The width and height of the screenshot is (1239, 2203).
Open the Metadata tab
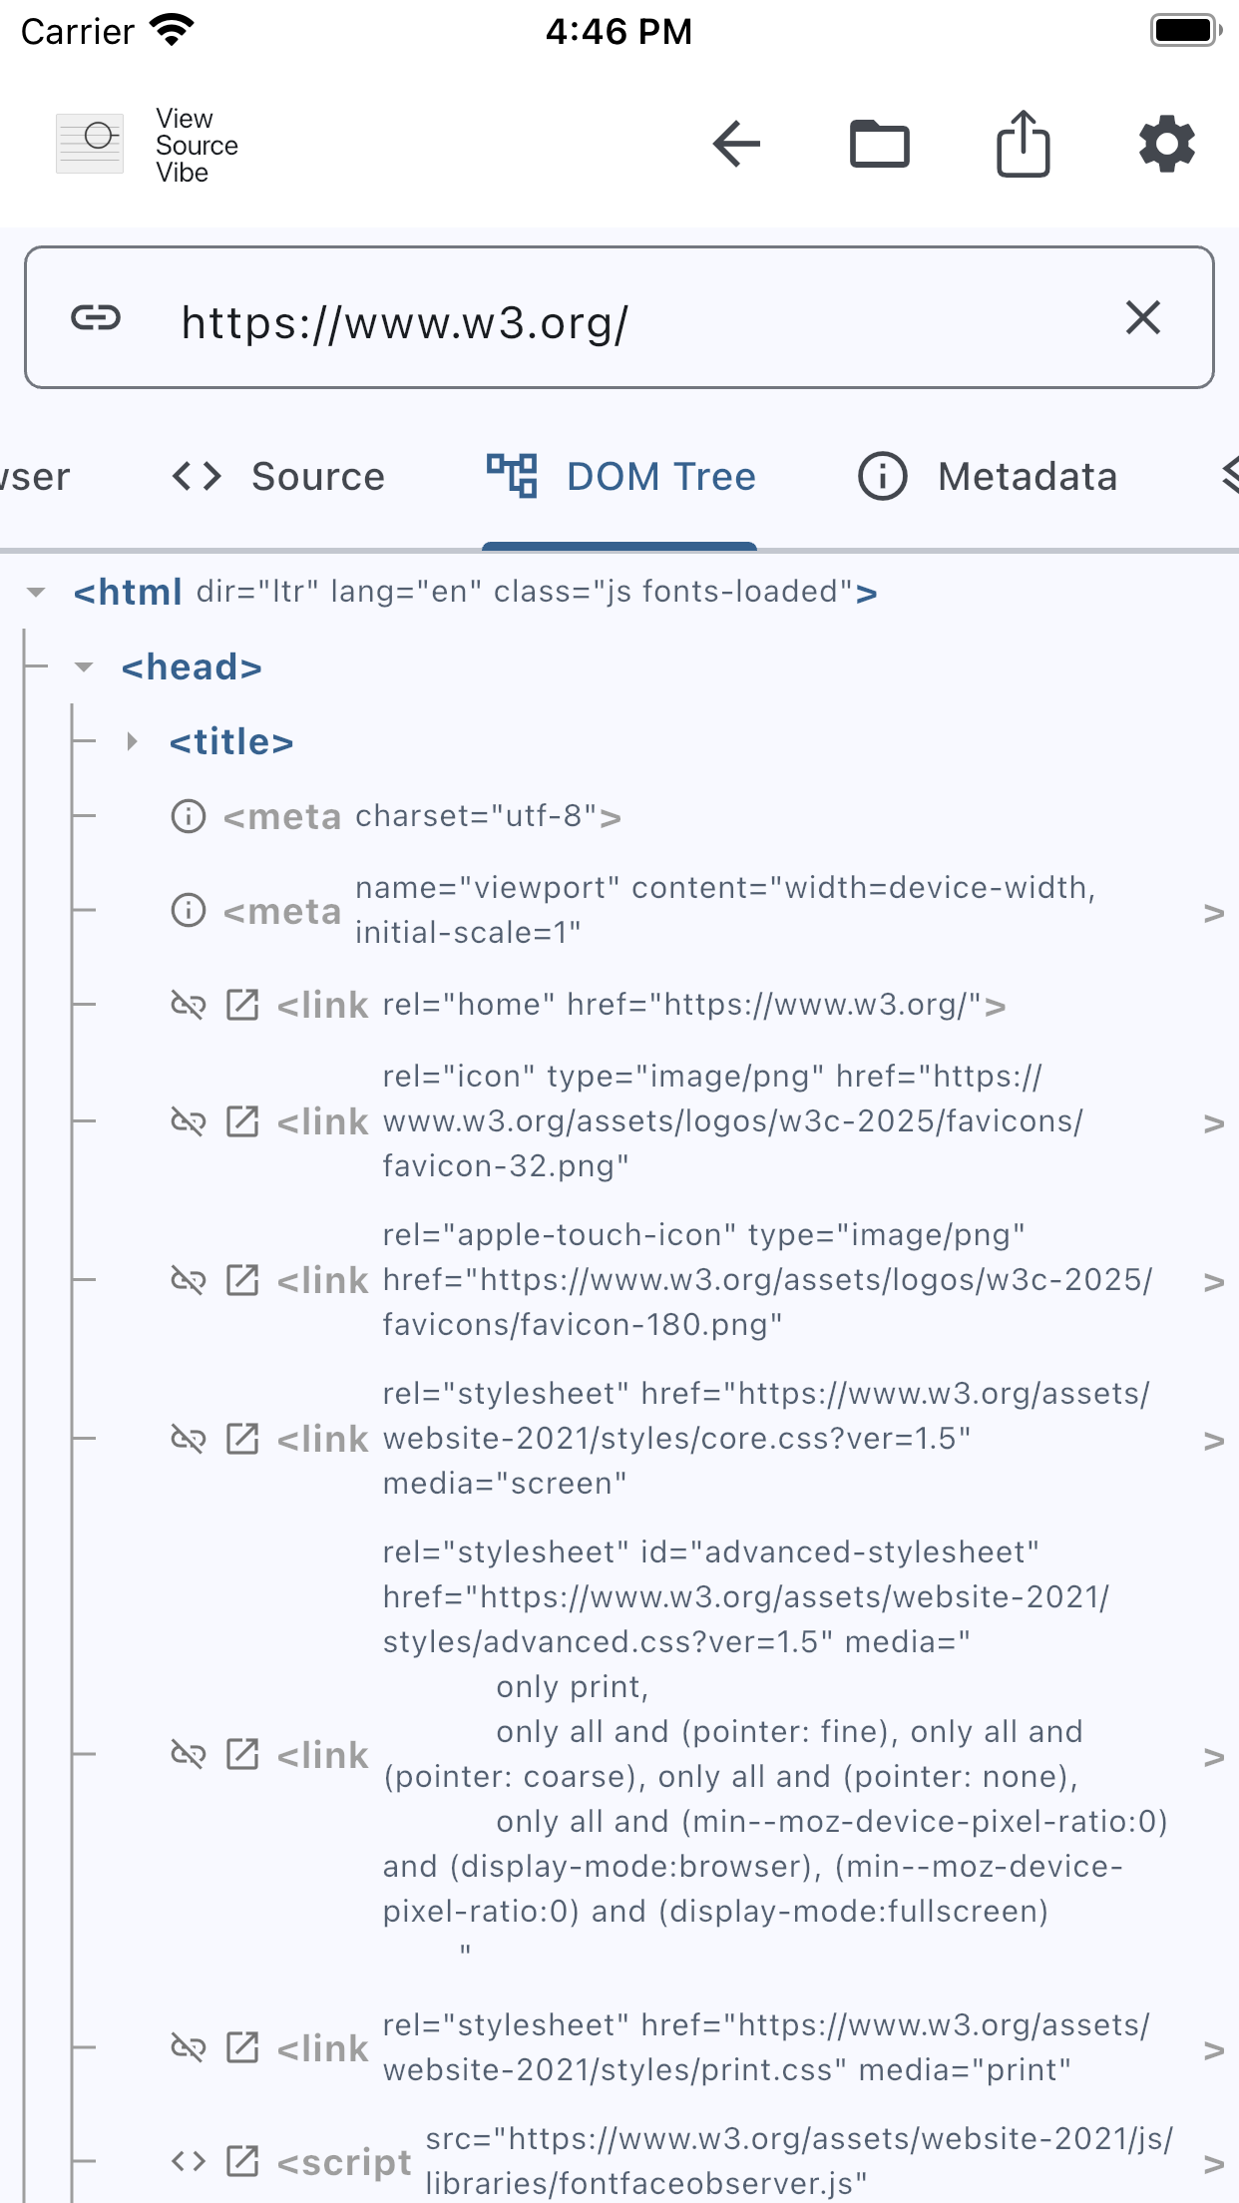click(x=988, y=477)
